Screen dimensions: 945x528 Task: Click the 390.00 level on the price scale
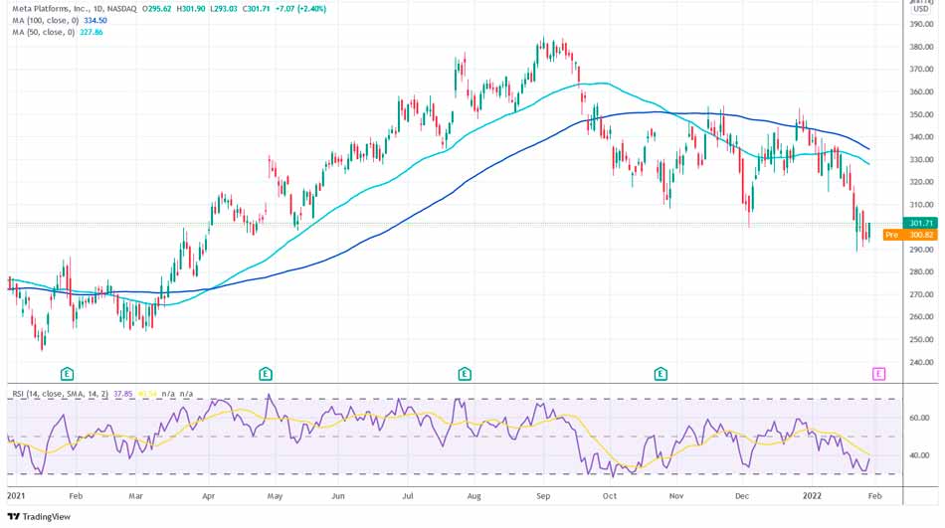point(920,24)
